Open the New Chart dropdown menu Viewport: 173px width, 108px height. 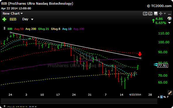13,13
